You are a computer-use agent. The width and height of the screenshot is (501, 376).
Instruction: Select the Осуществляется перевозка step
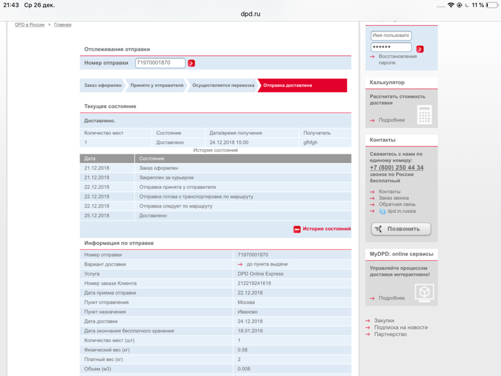[223, 85]
